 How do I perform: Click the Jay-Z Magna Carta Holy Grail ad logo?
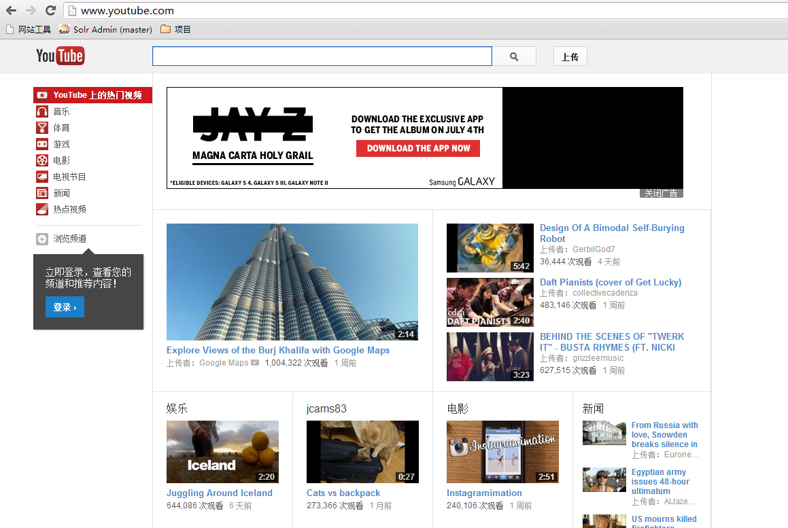click(x=253, y=135)
